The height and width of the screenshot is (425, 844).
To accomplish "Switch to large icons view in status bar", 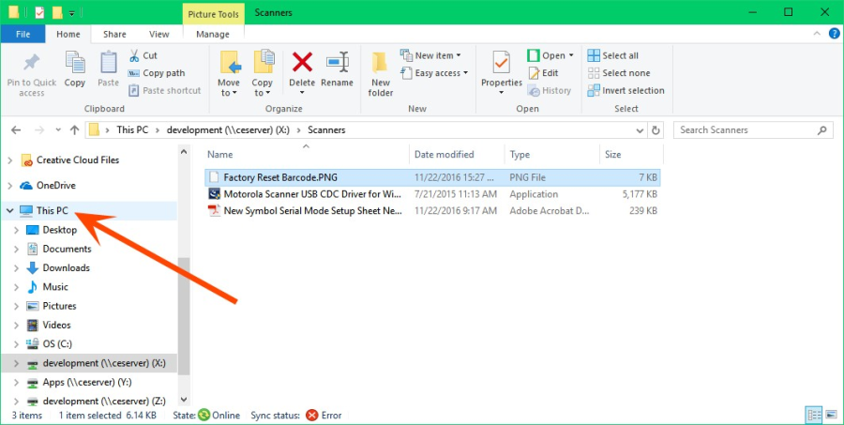I will coord(829,415).
